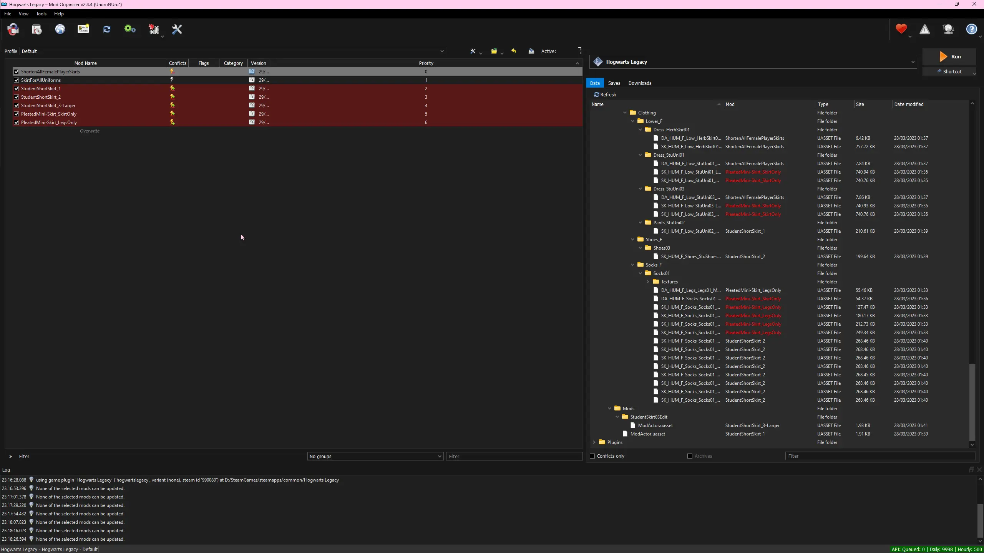Screen dimensions: 984x553
Task: Open the Shortcut dropdown arrow
Action: pos(974,73)
